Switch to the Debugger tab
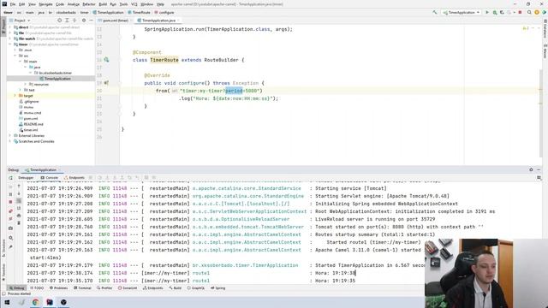 [26, 178]
